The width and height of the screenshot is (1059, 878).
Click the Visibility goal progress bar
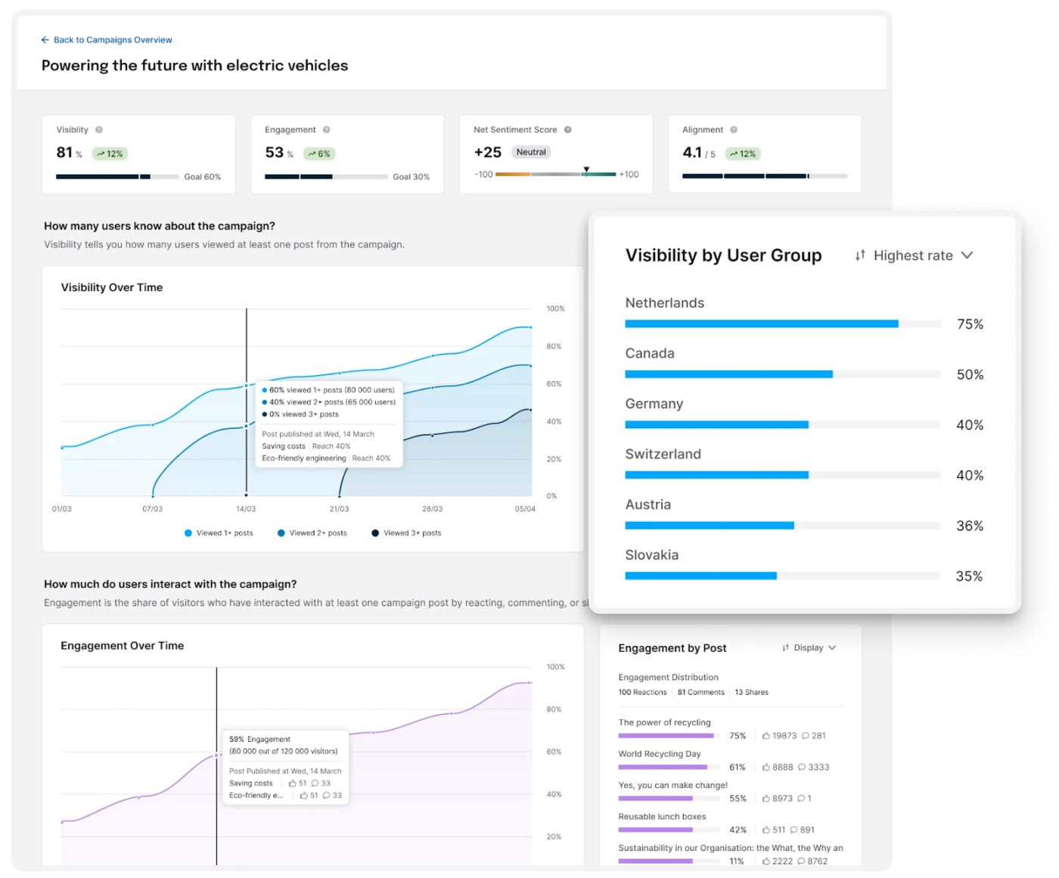[117, 177]
